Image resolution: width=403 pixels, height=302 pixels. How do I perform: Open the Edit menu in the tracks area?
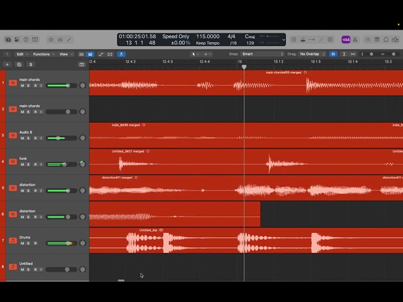(x=22, y=54)
